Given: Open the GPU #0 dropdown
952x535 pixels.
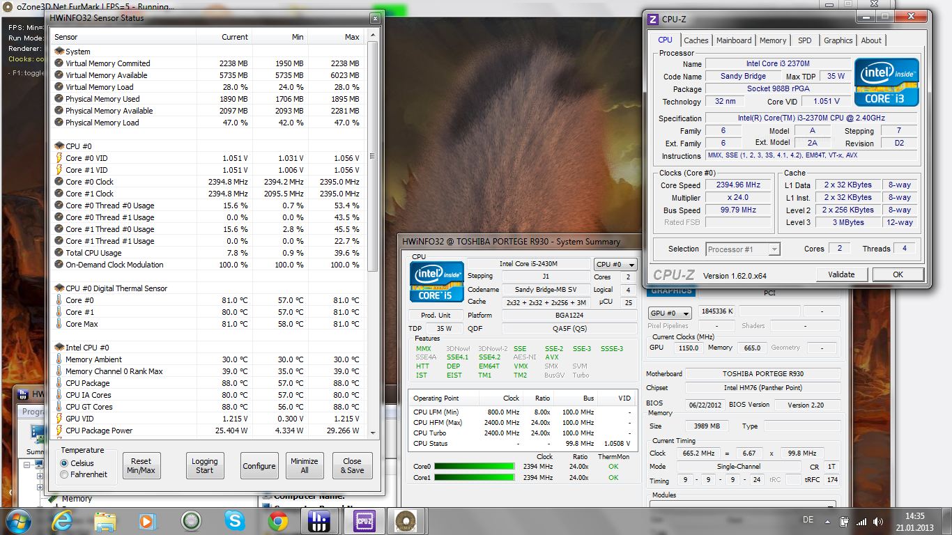Looking at the screenshot, I should click(x=669, y=313).
